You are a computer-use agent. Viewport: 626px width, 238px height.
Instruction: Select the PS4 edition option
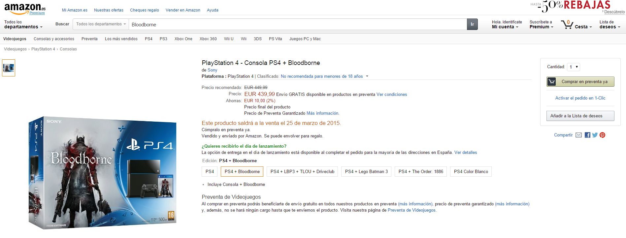210,172
